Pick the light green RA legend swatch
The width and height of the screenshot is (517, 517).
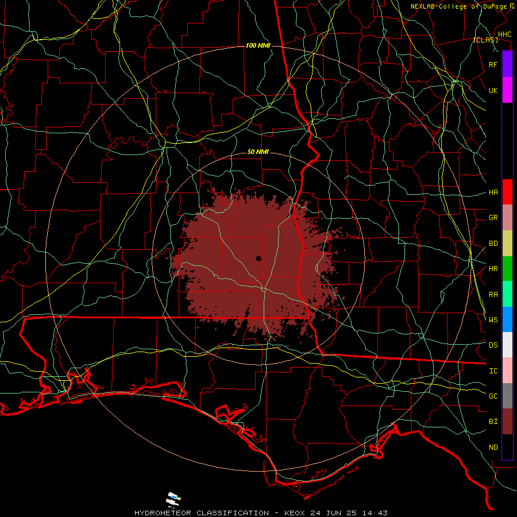coord(507,294)
